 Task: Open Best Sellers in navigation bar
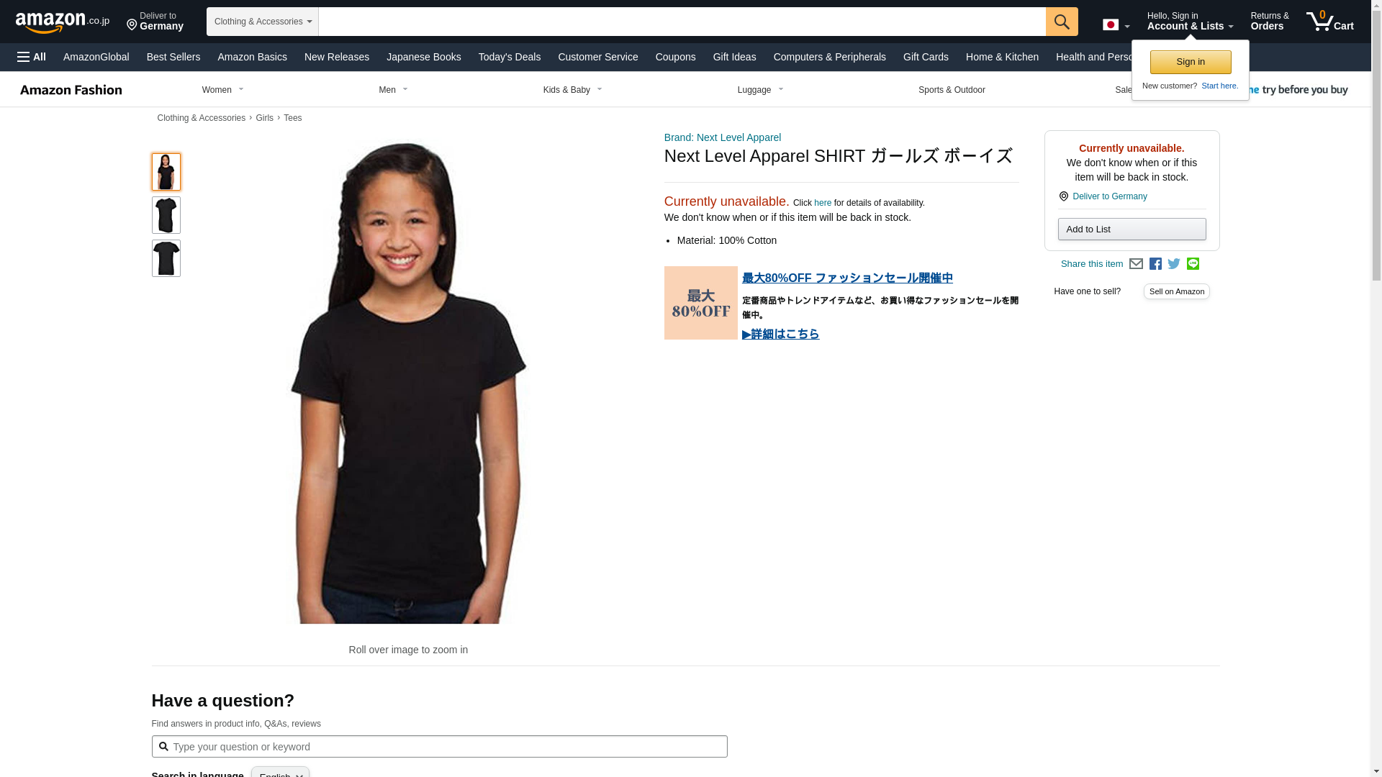pos(173,57)
